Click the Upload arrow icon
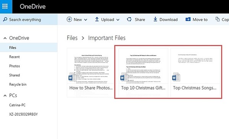This screenshot has width=229, height=139. point(97,19)
